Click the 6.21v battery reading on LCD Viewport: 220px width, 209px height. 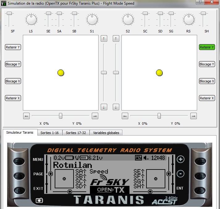tap(95, 158)
